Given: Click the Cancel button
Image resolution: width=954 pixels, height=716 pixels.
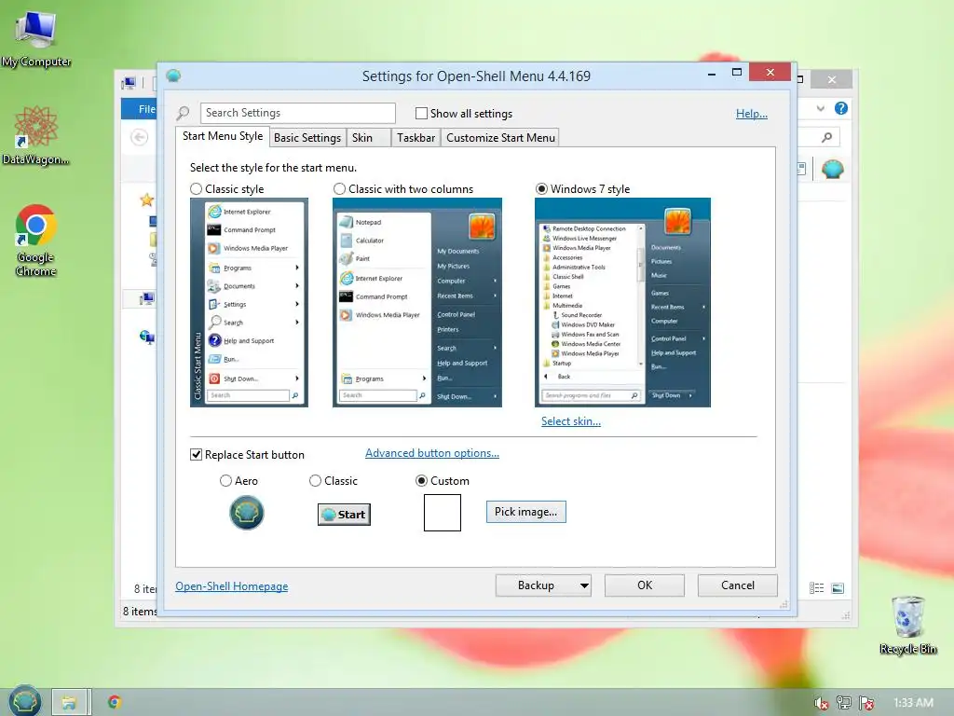Looking at the screenshot, I should [738, 585].
